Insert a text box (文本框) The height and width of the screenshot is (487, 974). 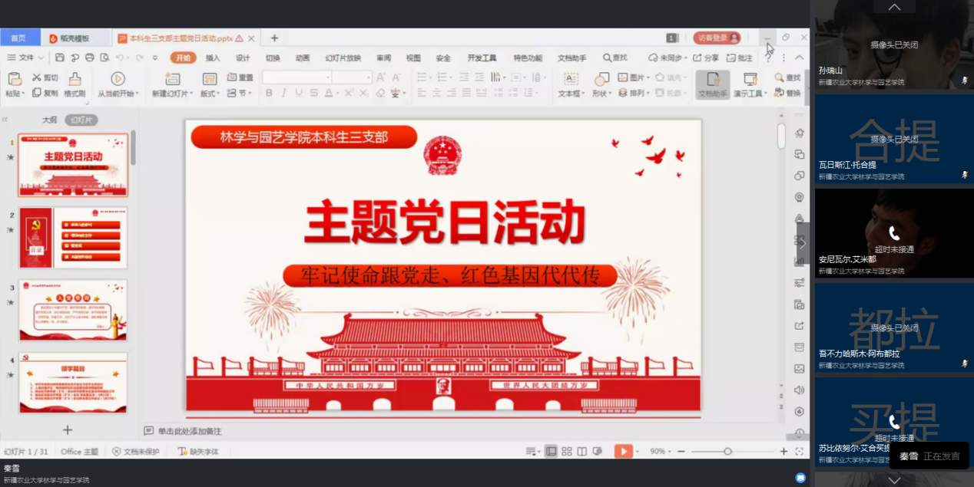click(x=571, y=79)
